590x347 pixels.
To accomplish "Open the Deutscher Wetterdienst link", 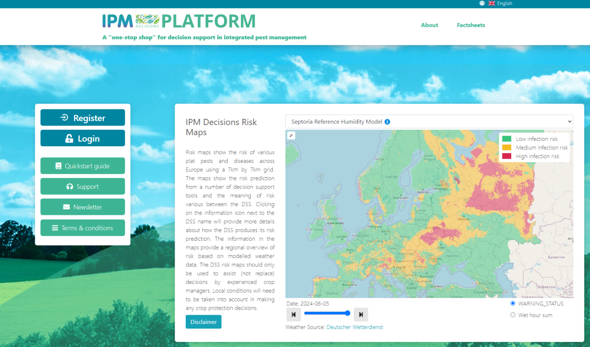I will pos(354,327).
